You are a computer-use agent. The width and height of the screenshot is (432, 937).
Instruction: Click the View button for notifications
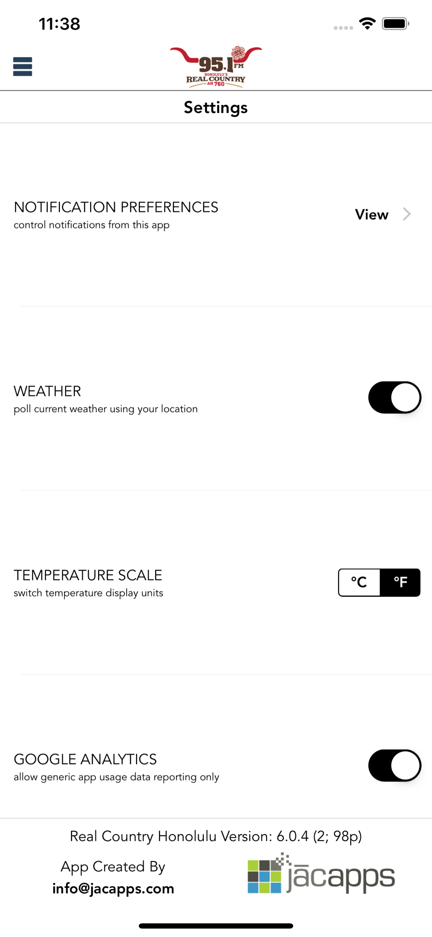tap(372, 215)
